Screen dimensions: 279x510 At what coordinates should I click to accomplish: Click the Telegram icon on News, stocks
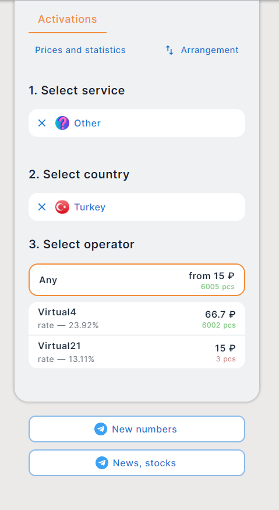pos(102,463)
